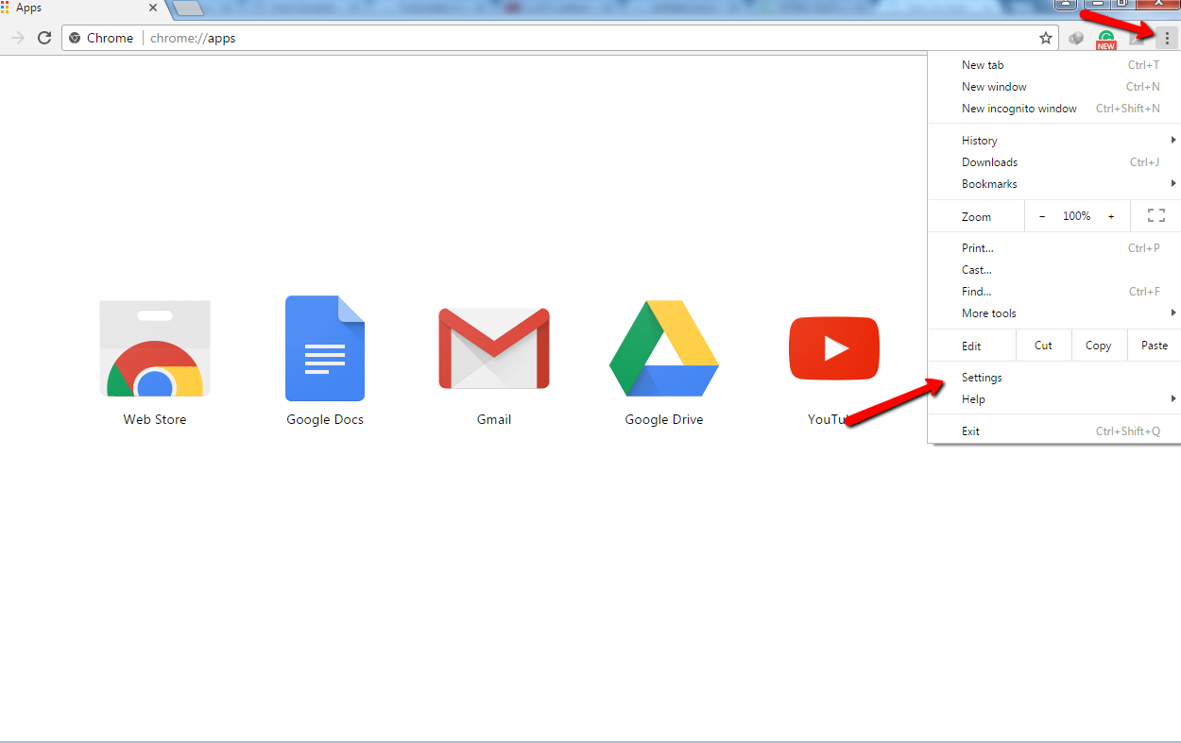Click the Google Docs label text
Viewport: 1181px width, 743px height.
(325, 419)
